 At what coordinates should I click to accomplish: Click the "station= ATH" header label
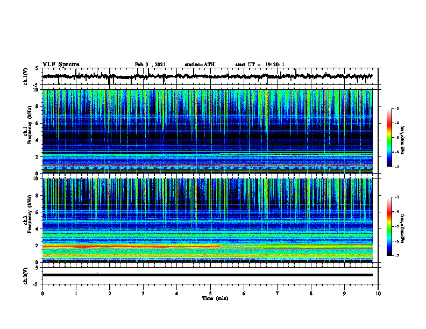pyautogui.click(x=200, y=65)
